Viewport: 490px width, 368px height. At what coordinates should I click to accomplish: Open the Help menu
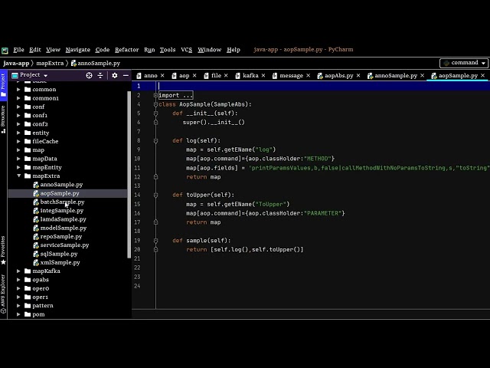pyautogui.click(x=233, y=50)
